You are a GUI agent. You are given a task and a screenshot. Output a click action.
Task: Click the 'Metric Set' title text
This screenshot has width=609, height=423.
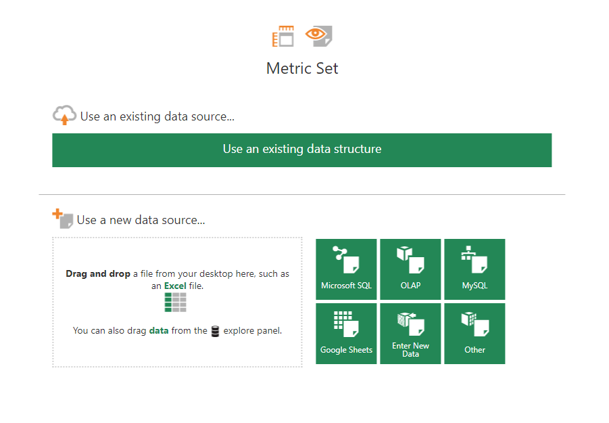point(302,68)
